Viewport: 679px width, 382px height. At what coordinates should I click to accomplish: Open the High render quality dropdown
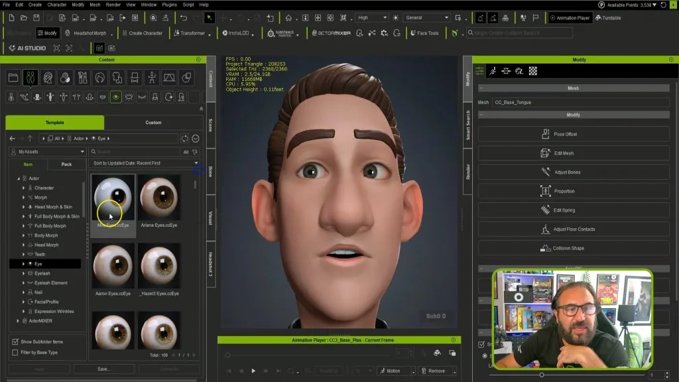(x=372, y=18)
